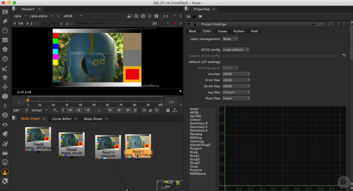The width and height of the screenshot is (353, 191).
Task: Open the rgba.alpha channel dropdown
Action: pyautogui.click(x=41, y=16)
